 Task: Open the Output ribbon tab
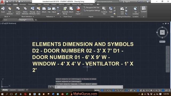pyautogui.click(x=54, y=4)
